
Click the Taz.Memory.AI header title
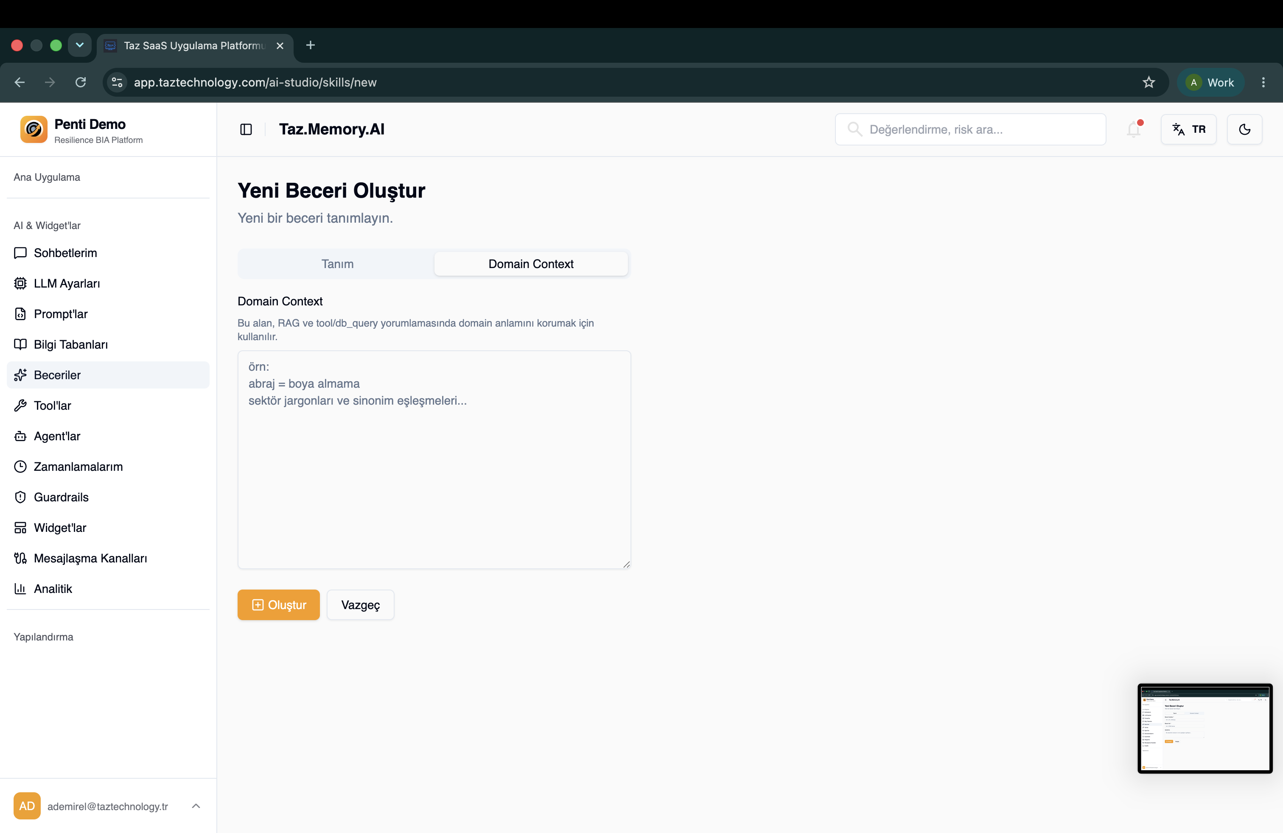(331, 129)
